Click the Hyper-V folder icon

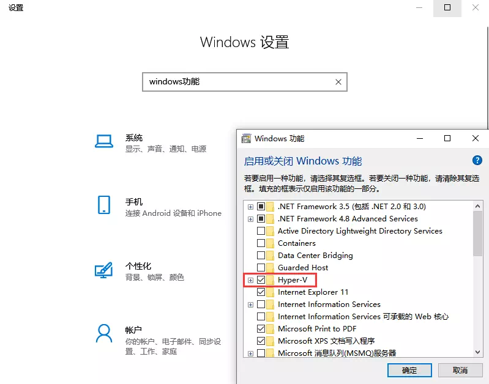coord(270,280)
